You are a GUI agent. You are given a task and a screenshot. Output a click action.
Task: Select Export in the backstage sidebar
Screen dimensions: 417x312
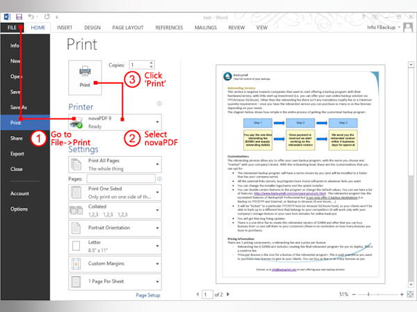(25, 154)
